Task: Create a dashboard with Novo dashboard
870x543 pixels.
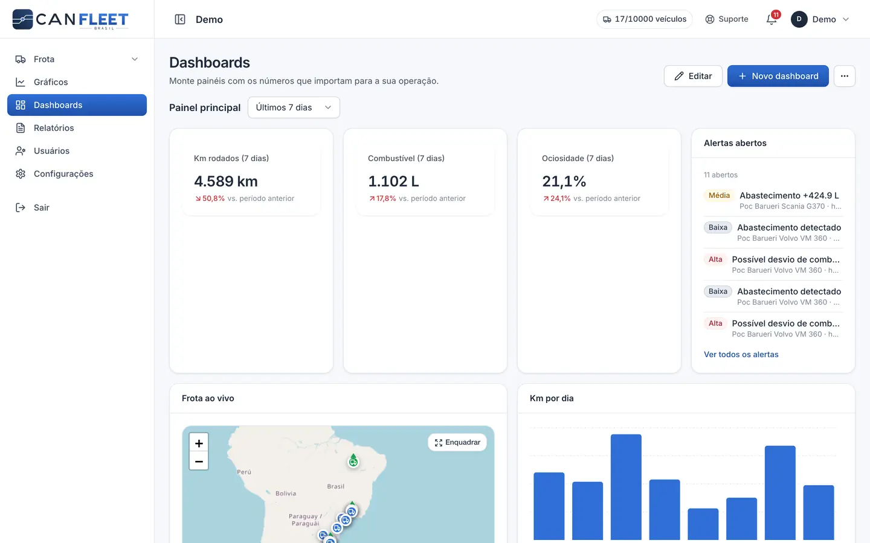Action: tap(778, 76)
